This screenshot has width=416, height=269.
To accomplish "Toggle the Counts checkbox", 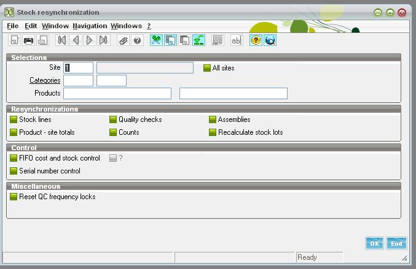I will [x=113, y=132].
